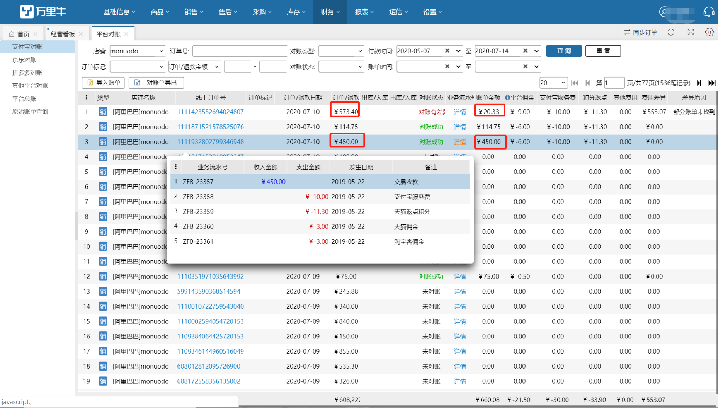Open order link 1111423552694024807
Screen dimensions: 718x408
pyautogui.click(x=210, y=112)
